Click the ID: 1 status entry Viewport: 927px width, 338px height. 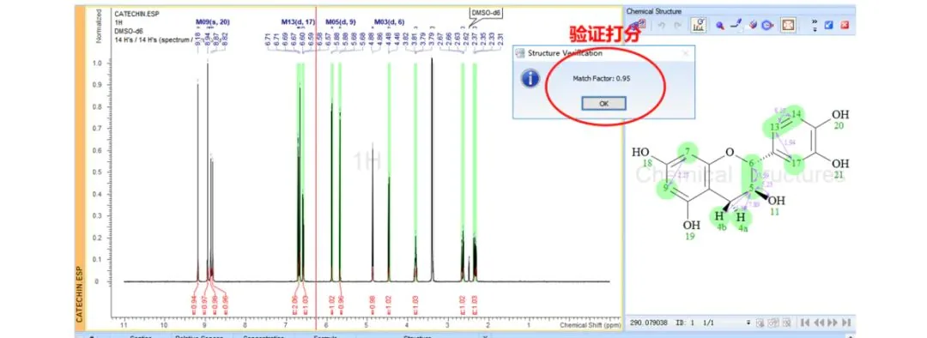coord(685,323)
